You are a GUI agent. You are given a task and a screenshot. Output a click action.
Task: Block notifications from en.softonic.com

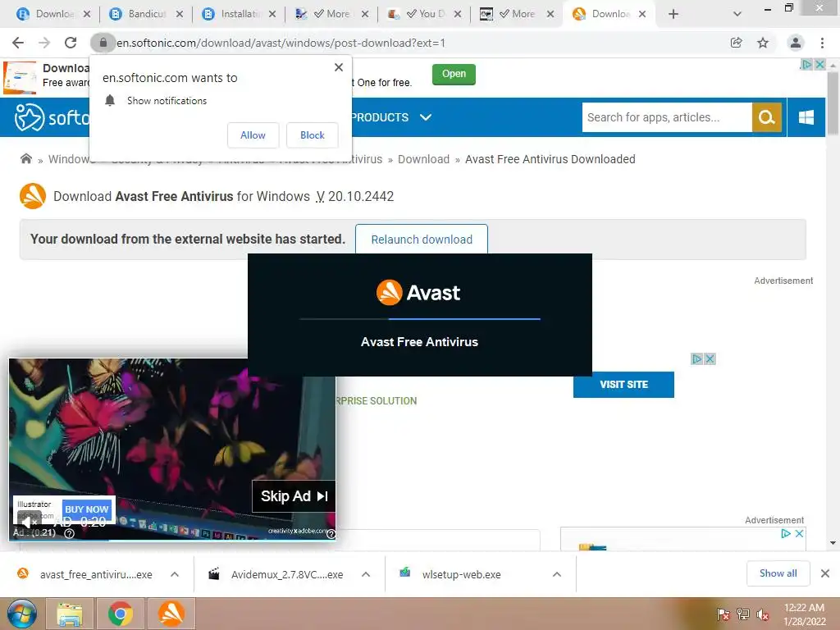click(313, 135)
